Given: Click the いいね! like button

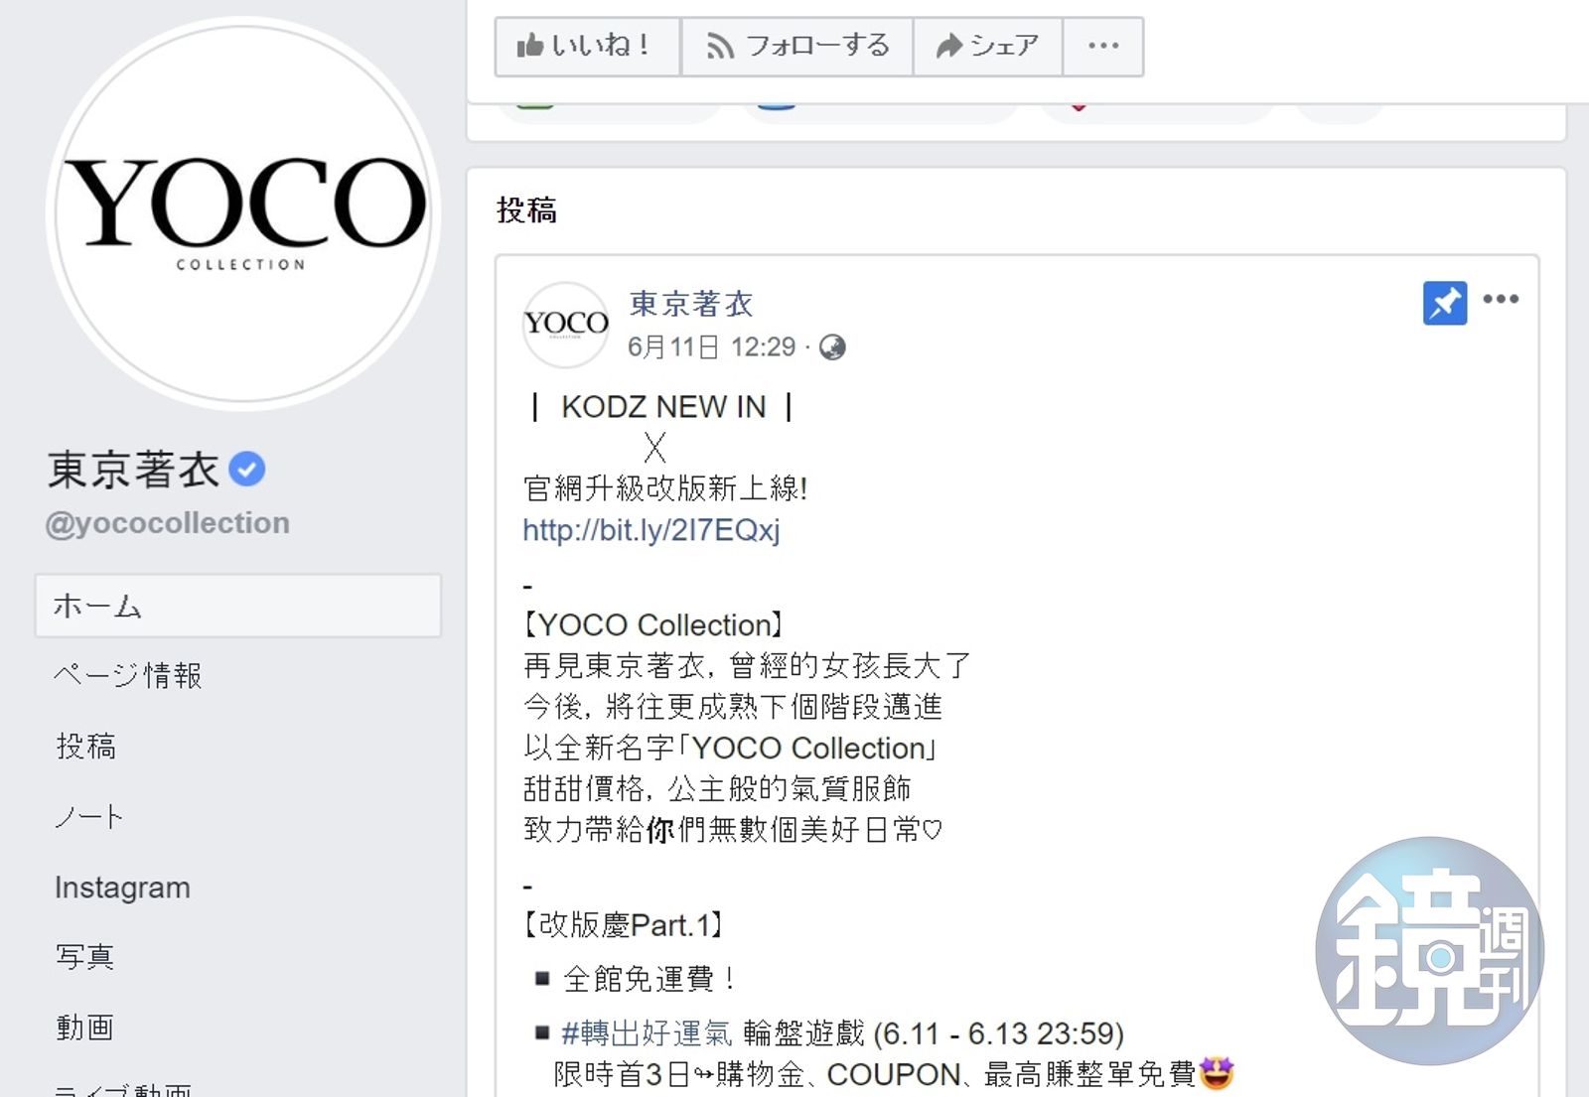Looking at the screenshot, I should point(588,46).
